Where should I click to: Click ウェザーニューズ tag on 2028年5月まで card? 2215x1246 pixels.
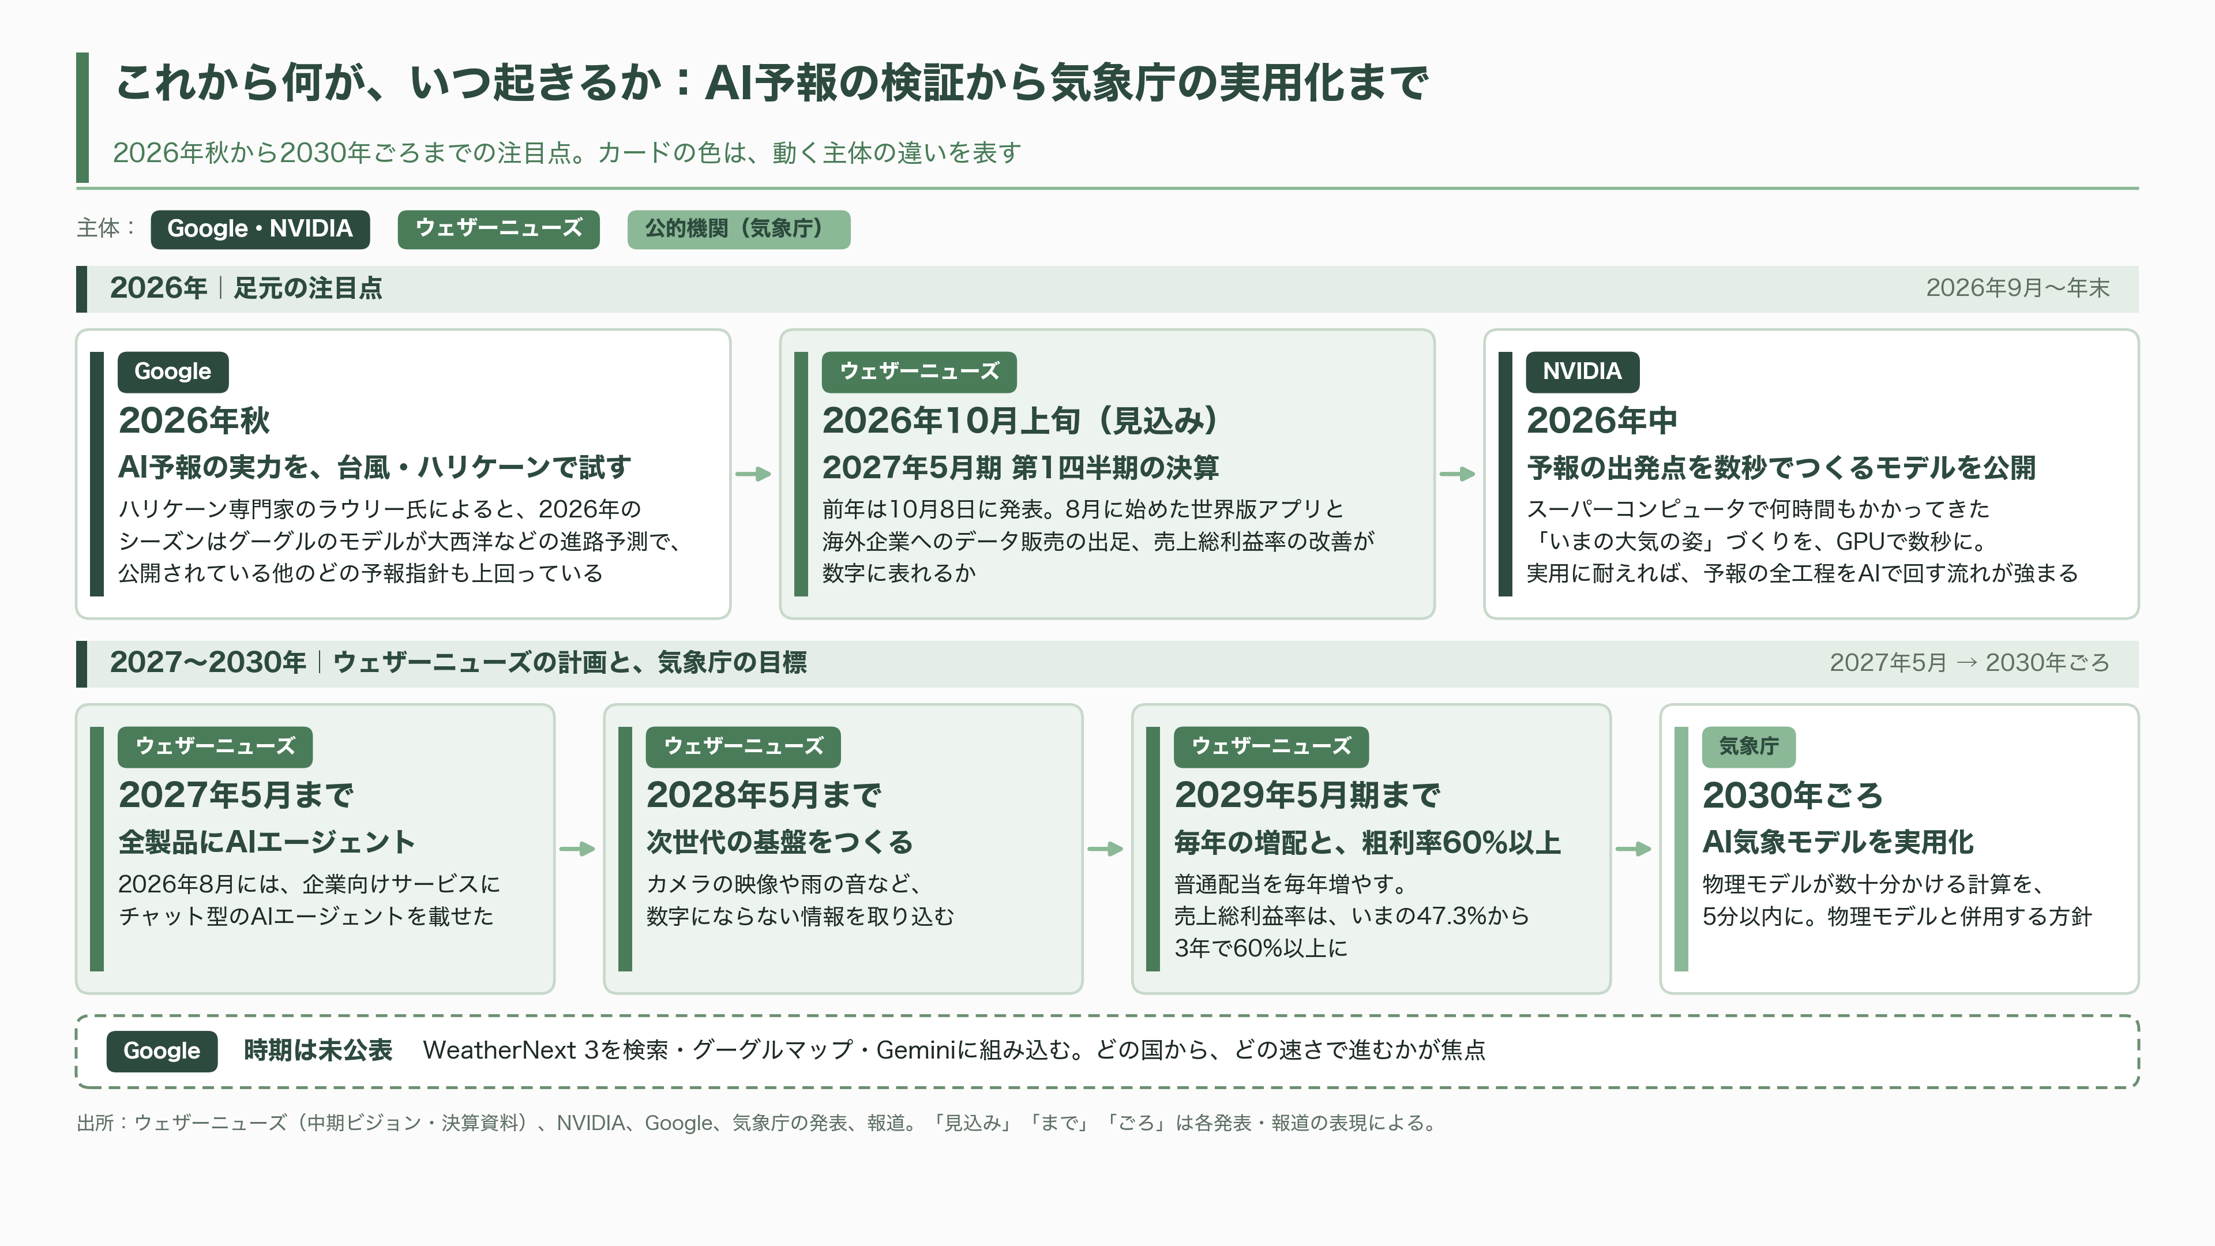coord(743,746)
